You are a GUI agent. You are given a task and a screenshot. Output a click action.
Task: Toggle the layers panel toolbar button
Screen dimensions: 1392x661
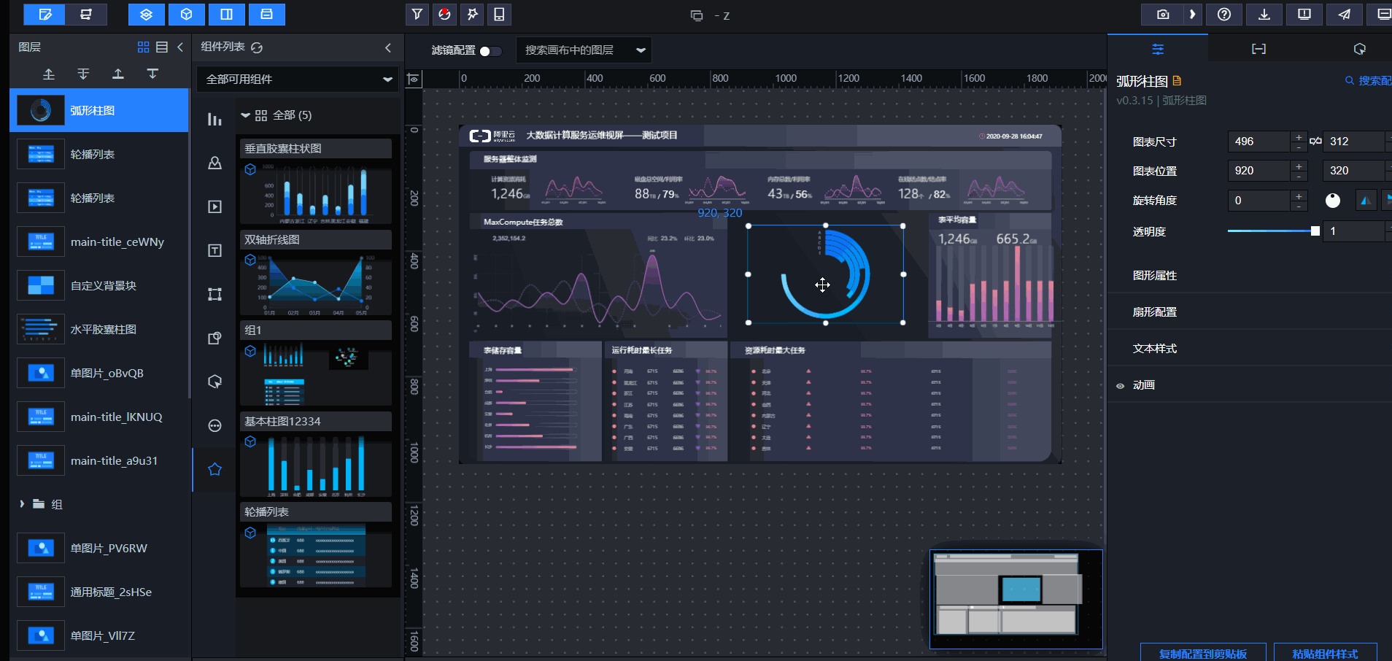pos(146,14)
